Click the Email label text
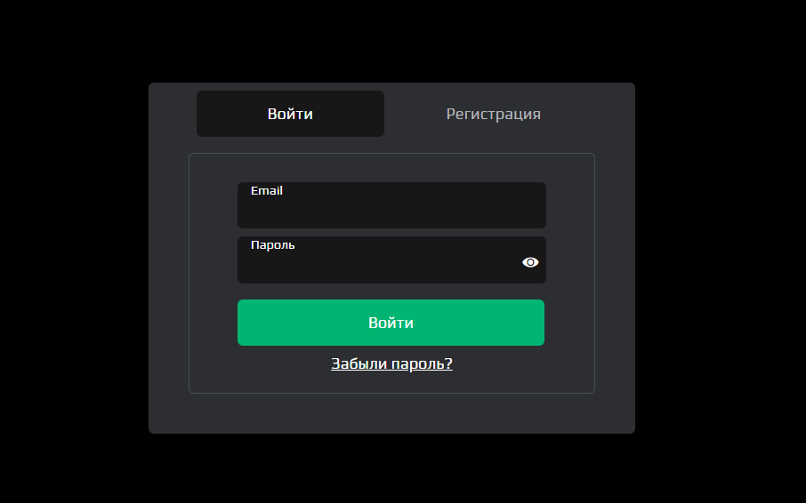The height and width of the screenshot is (503, 806). (267, 190)
